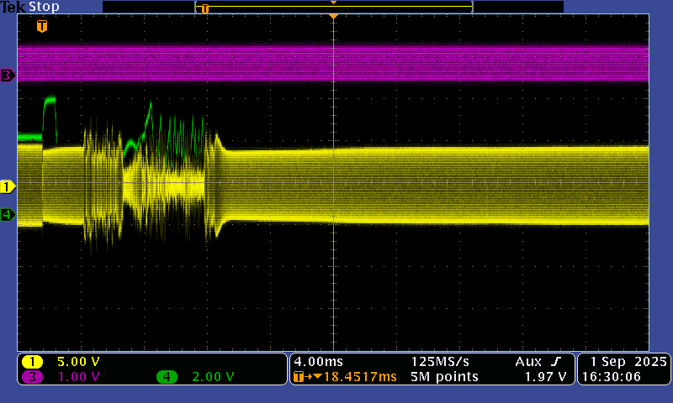The image size is (673, 403).
Task: Open the Aux trigger source setting
Action: tap(528, 361)
